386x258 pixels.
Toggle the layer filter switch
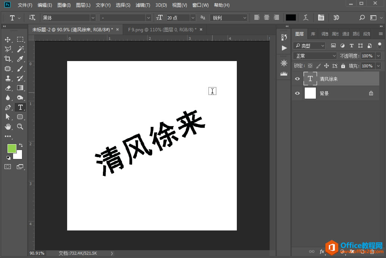pyautogui.click(x=380, y=45)
